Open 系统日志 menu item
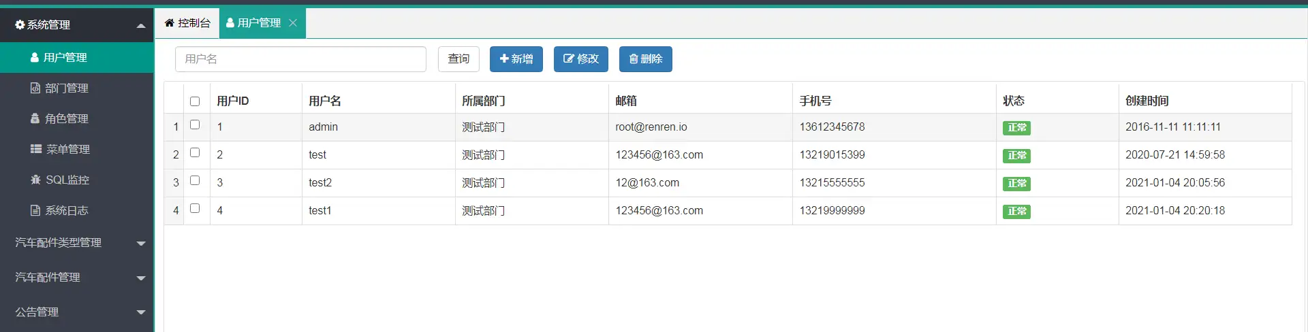Image resolution: width=1308 pixels, height=332 pixels. [77, 210]
